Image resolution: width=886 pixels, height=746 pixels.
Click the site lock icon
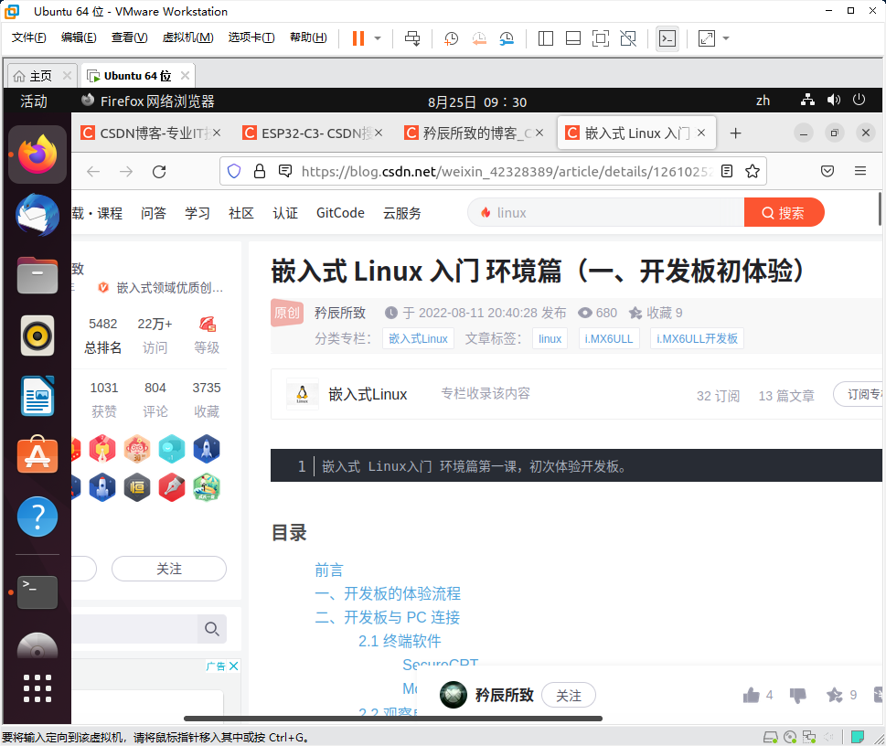click(260, 171)
